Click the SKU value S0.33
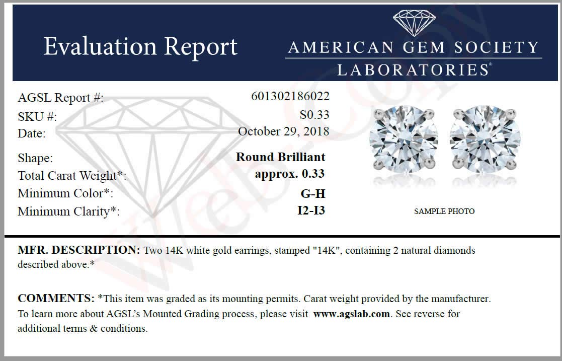562x361 pixels. [314, 114]
